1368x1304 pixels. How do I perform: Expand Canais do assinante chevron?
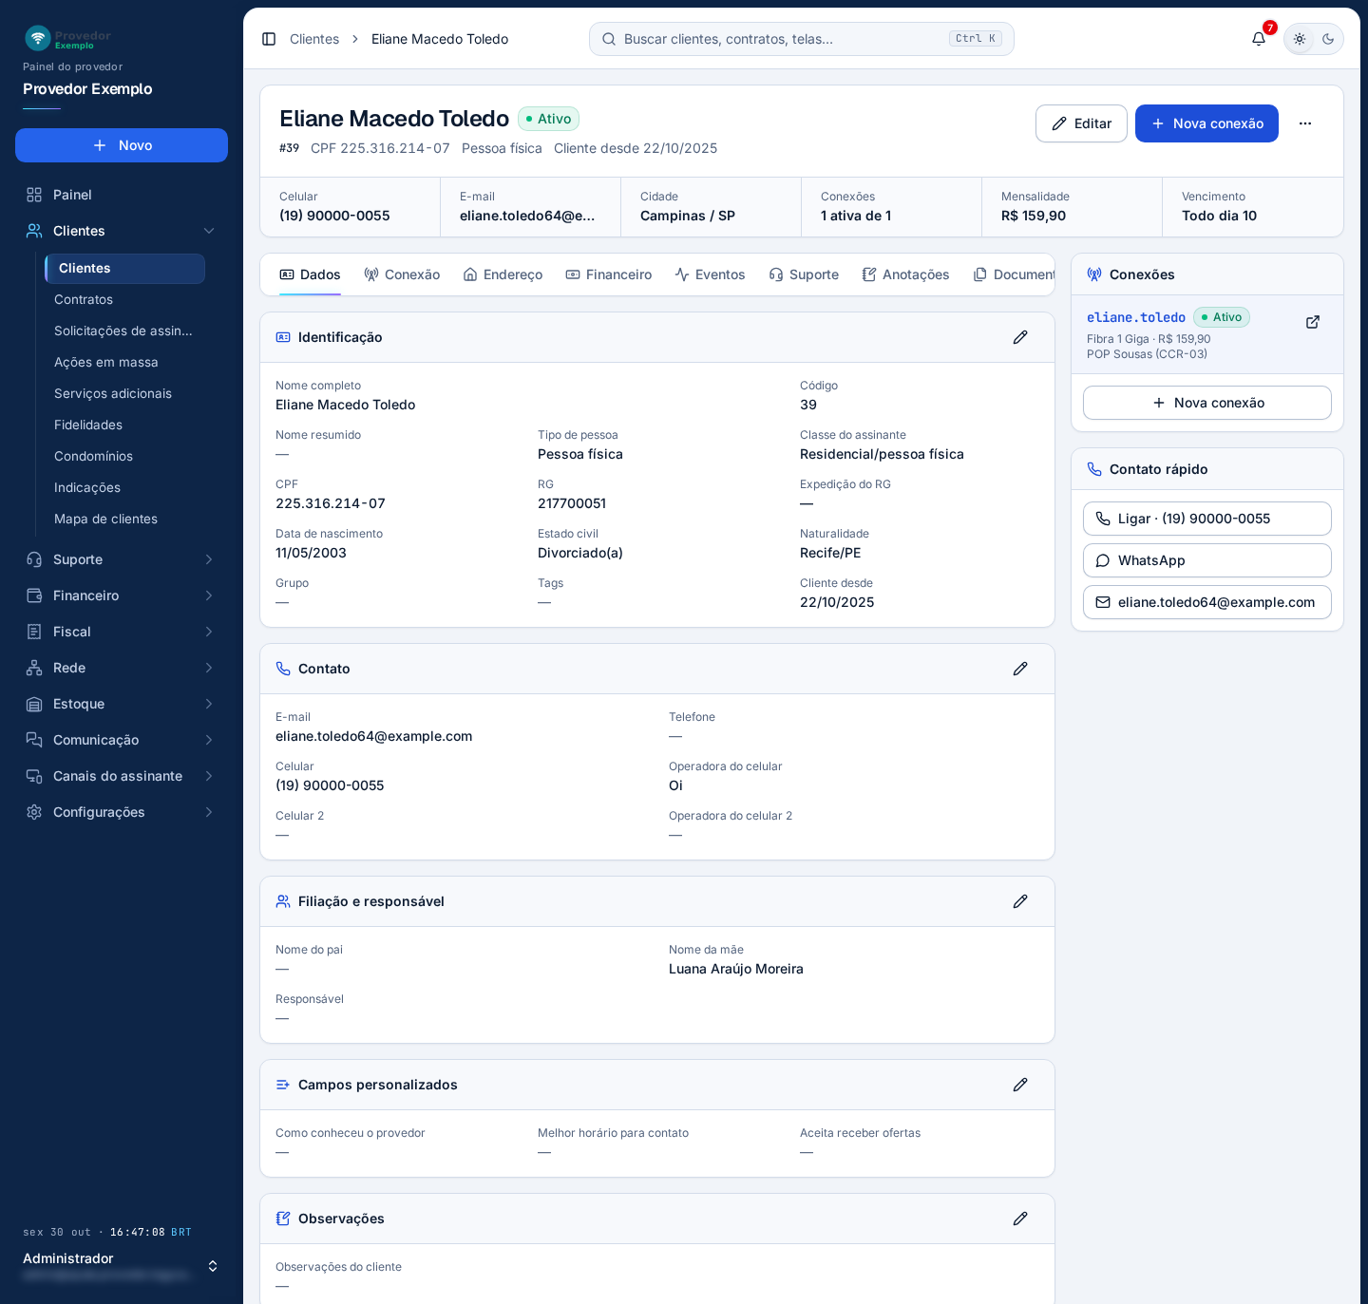(209, 776)
